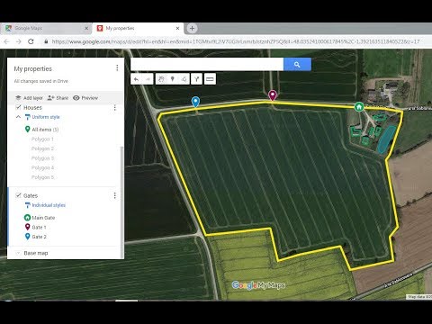Open Houses layer three-dot options

coord(114,108)
